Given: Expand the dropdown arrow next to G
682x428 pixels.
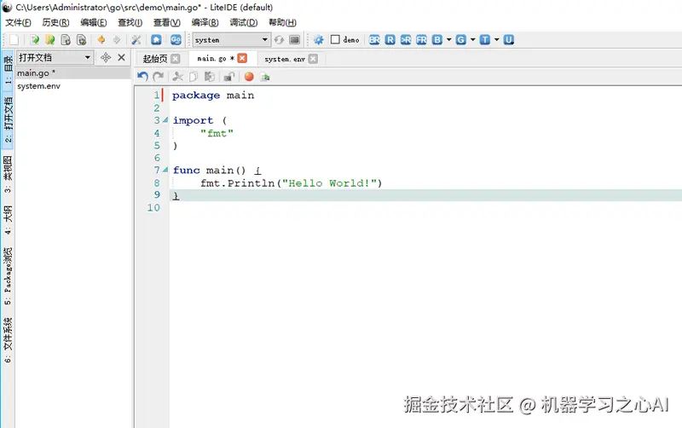Looking at the screenshot, I should (473, 40).
